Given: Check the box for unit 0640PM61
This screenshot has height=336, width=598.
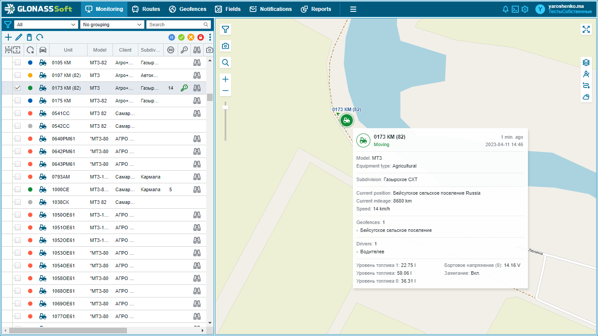Looking at the screenshot, I should [18, 139].
